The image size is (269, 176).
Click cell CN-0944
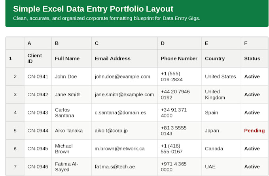[38, 131]
